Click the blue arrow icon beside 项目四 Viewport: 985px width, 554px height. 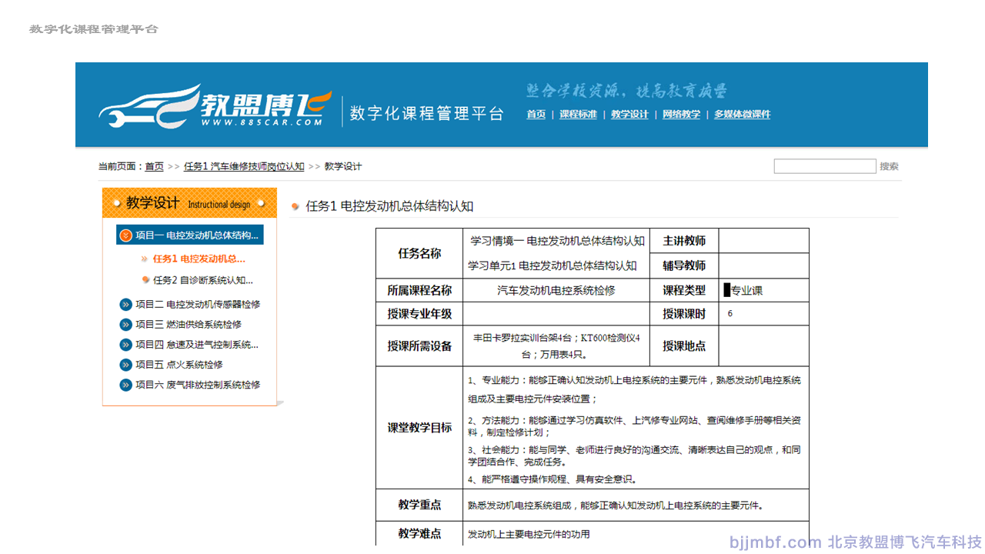click(x=125, y=345)
